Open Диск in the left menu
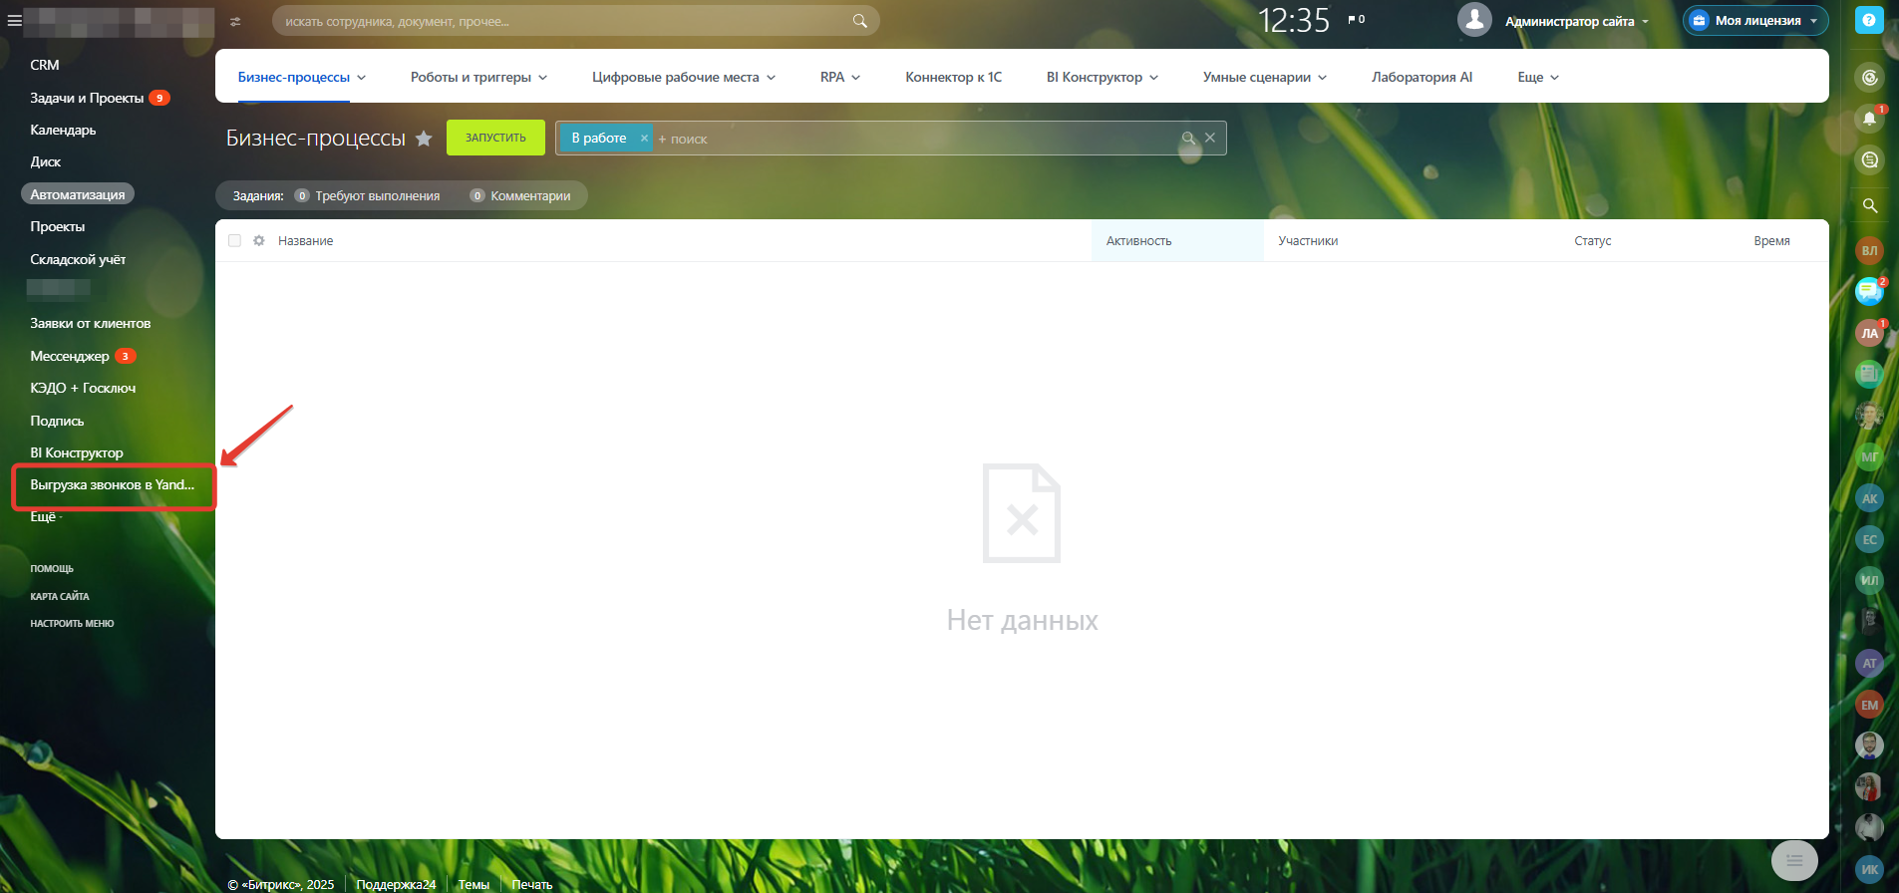The width and height of the screenshot is (1899, 893). [46, 161]
